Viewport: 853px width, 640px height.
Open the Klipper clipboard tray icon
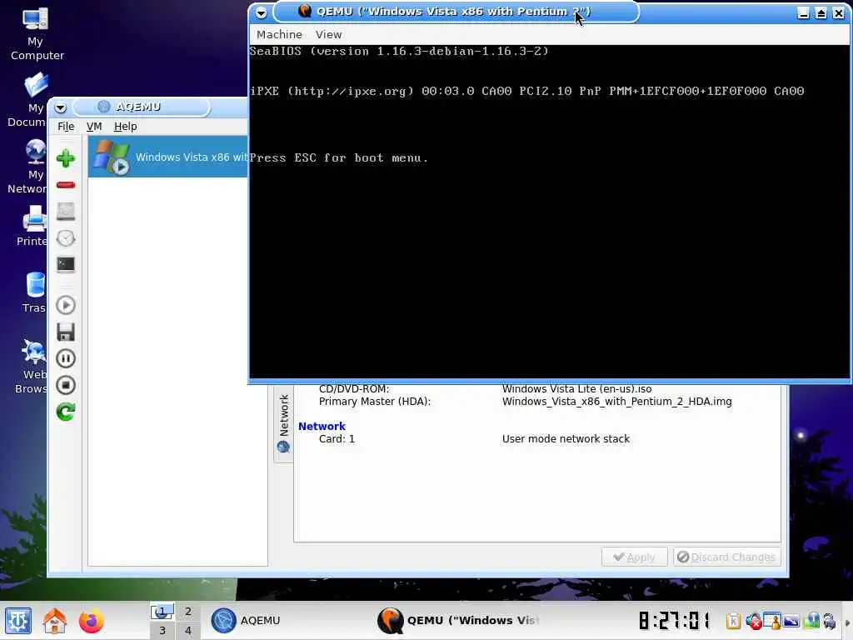tap(733, 621)
